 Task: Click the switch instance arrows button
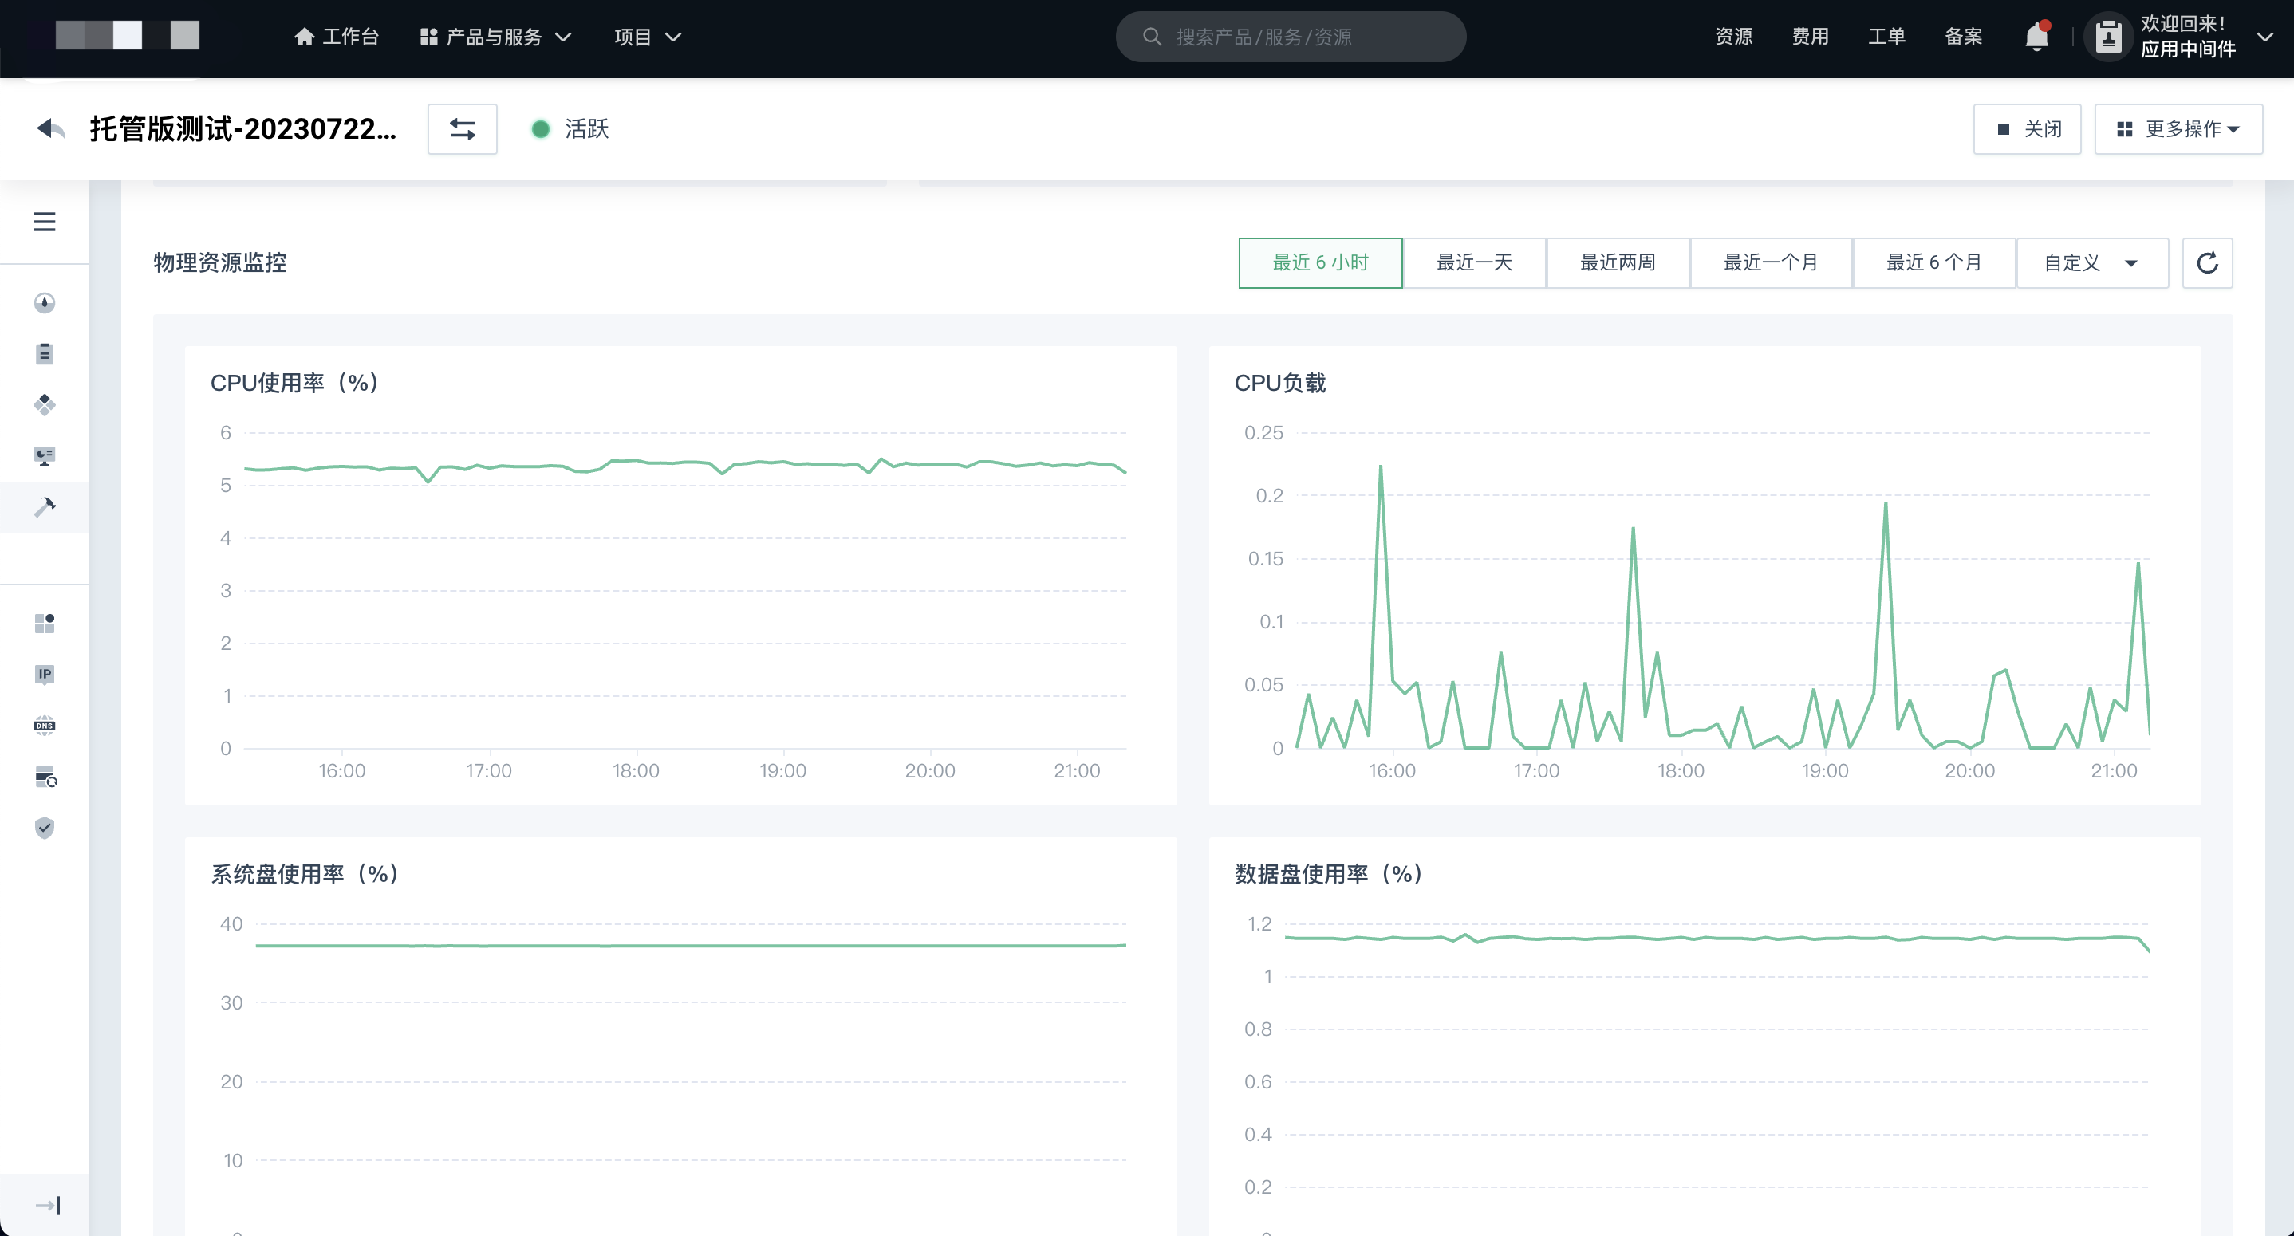coord(462,129)
